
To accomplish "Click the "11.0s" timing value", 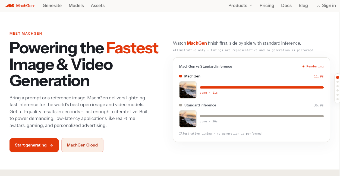I will pyautogui.click(x=319, y=76).
